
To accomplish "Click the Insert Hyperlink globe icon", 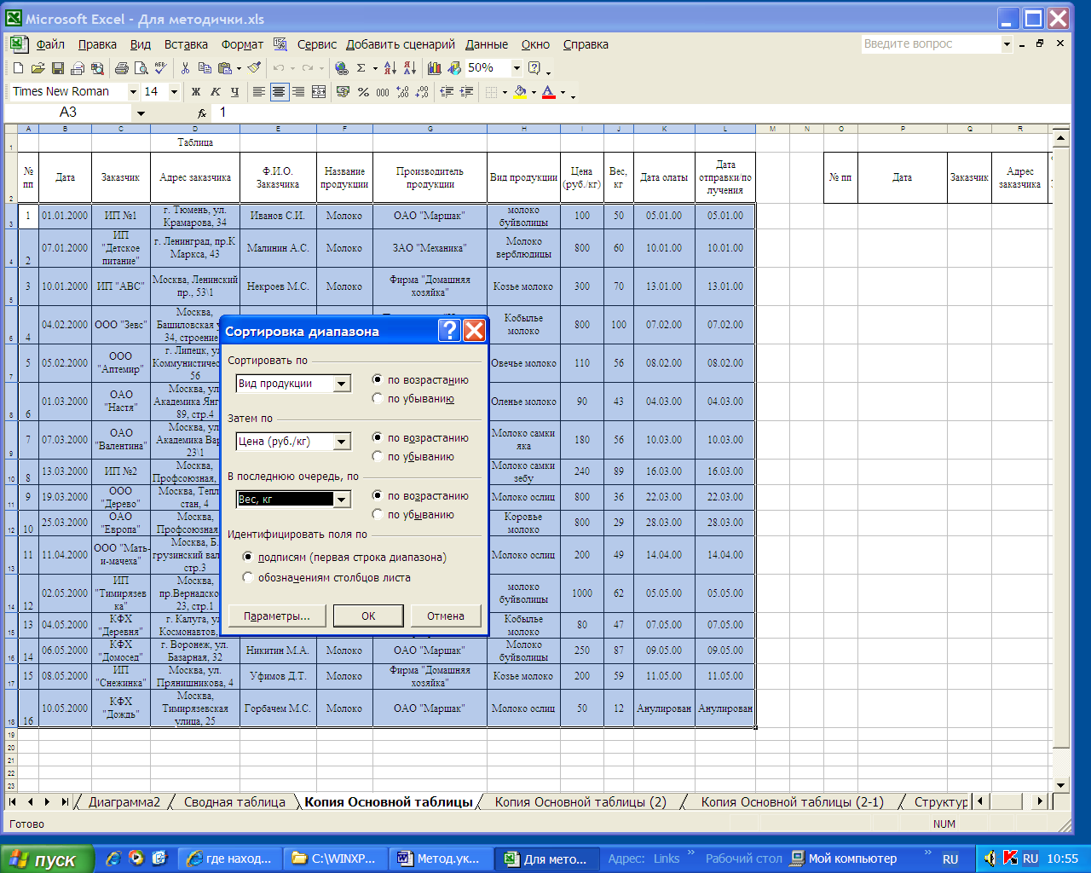I will [x=342, y=68].
